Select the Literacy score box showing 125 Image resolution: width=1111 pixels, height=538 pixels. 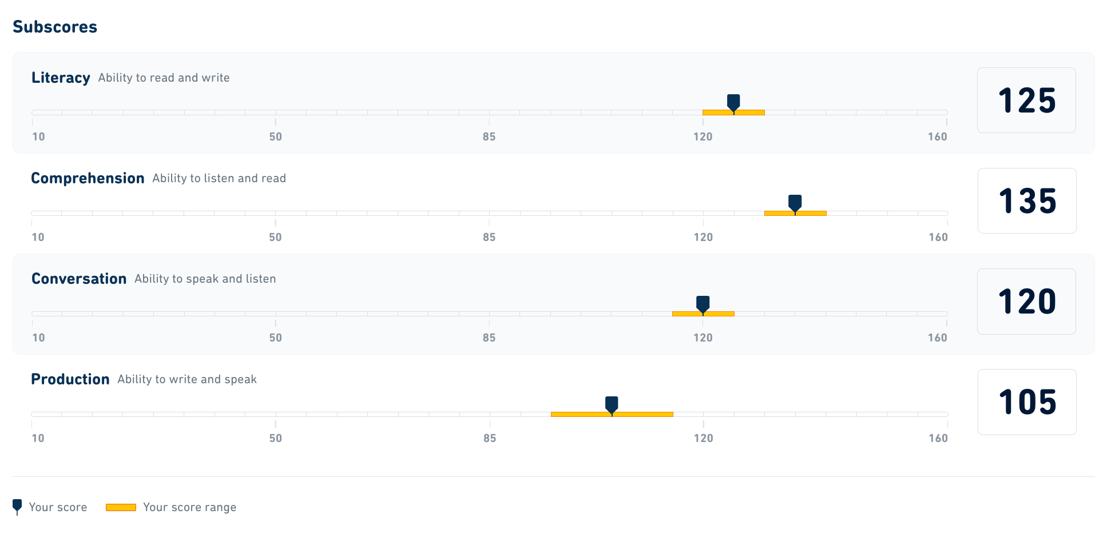coord(1026,101)
